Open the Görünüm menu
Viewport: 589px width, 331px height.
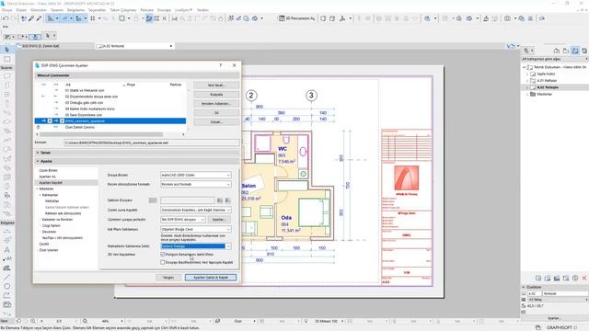39,10
